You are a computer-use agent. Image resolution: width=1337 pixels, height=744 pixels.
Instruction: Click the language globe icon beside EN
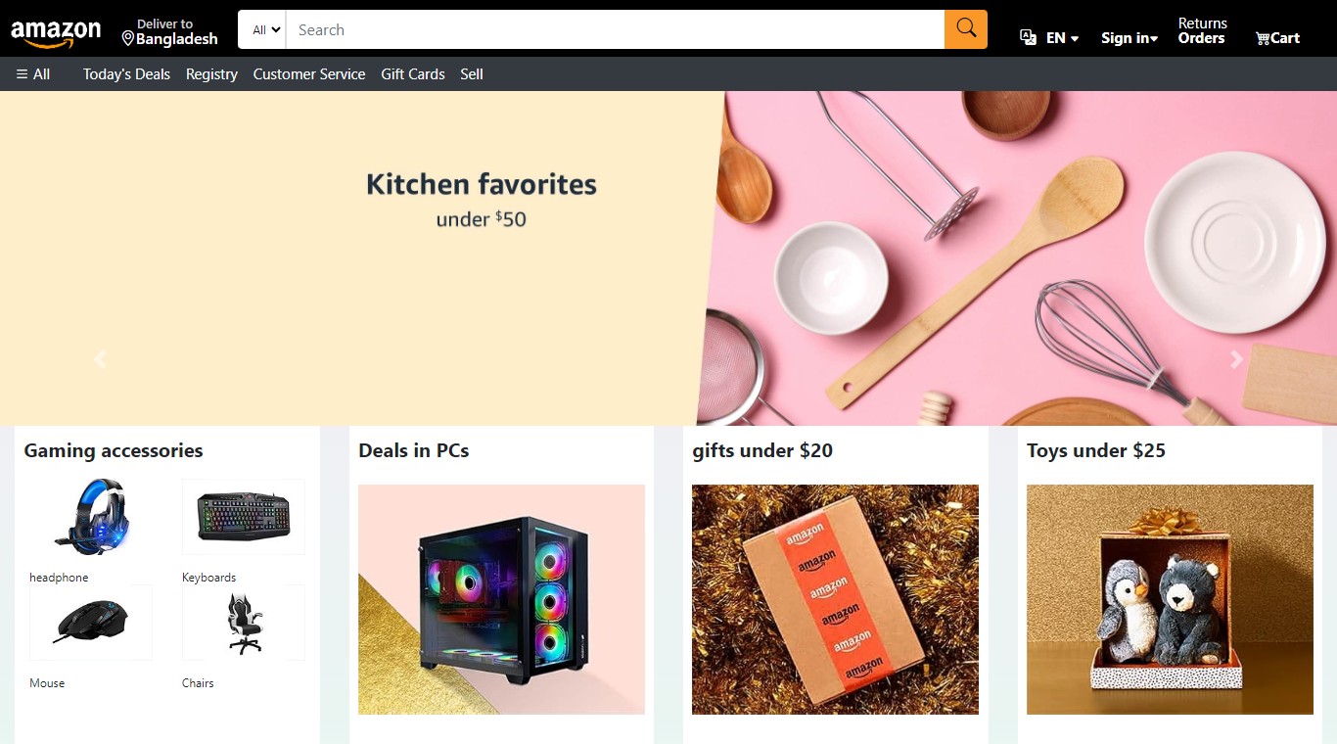[1028, 37]
